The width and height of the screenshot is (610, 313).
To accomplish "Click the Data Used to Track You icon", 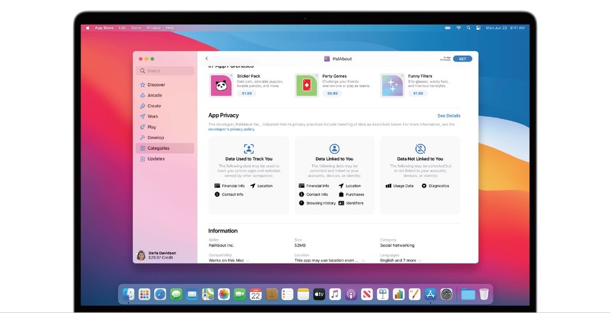I will tap(249, 149).
